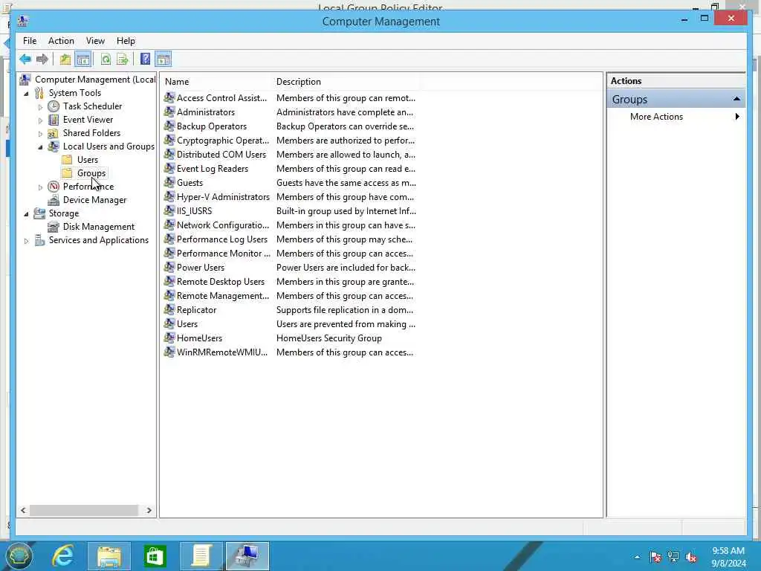Screen dimensions: 761x571
Task: Open the More Actions submenu arrow
Action: click(x=737, y=117)
